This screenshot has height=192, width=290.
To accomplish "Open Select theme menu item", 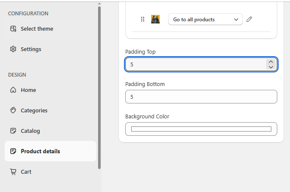I will [51, 29].
